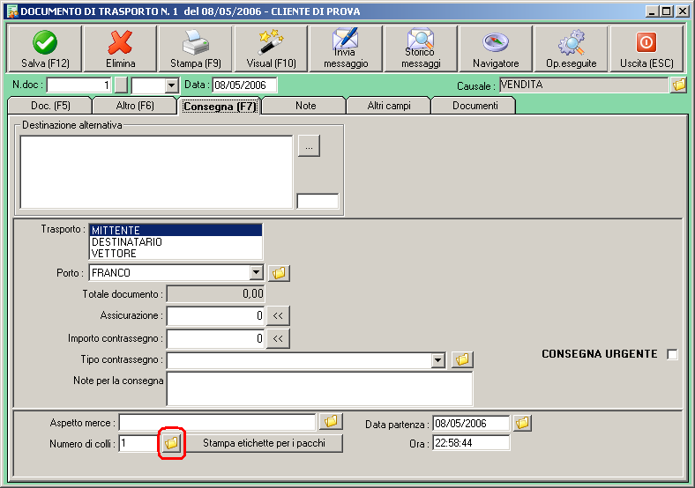Click the Porto combo box showing FRANCO

point(176,272)
